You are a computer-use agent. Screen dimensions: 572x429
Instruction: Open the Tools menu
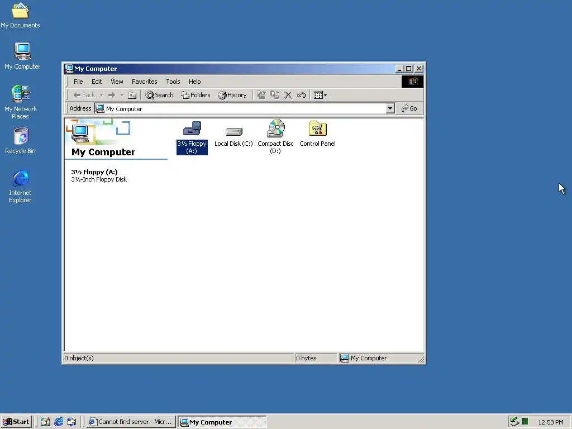(x=173, y=82)
